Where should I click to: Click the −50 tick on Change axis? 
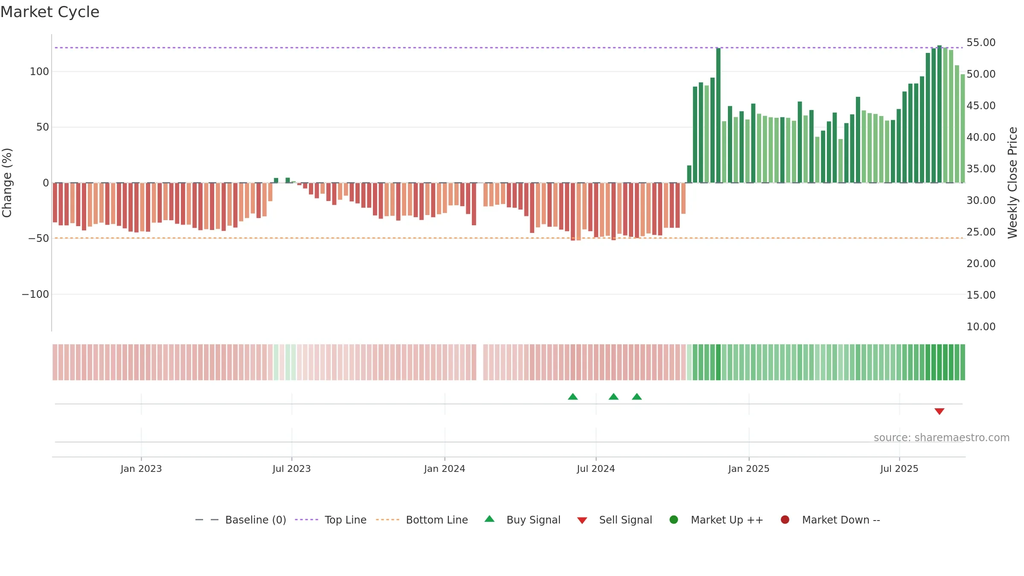point(38,239)
